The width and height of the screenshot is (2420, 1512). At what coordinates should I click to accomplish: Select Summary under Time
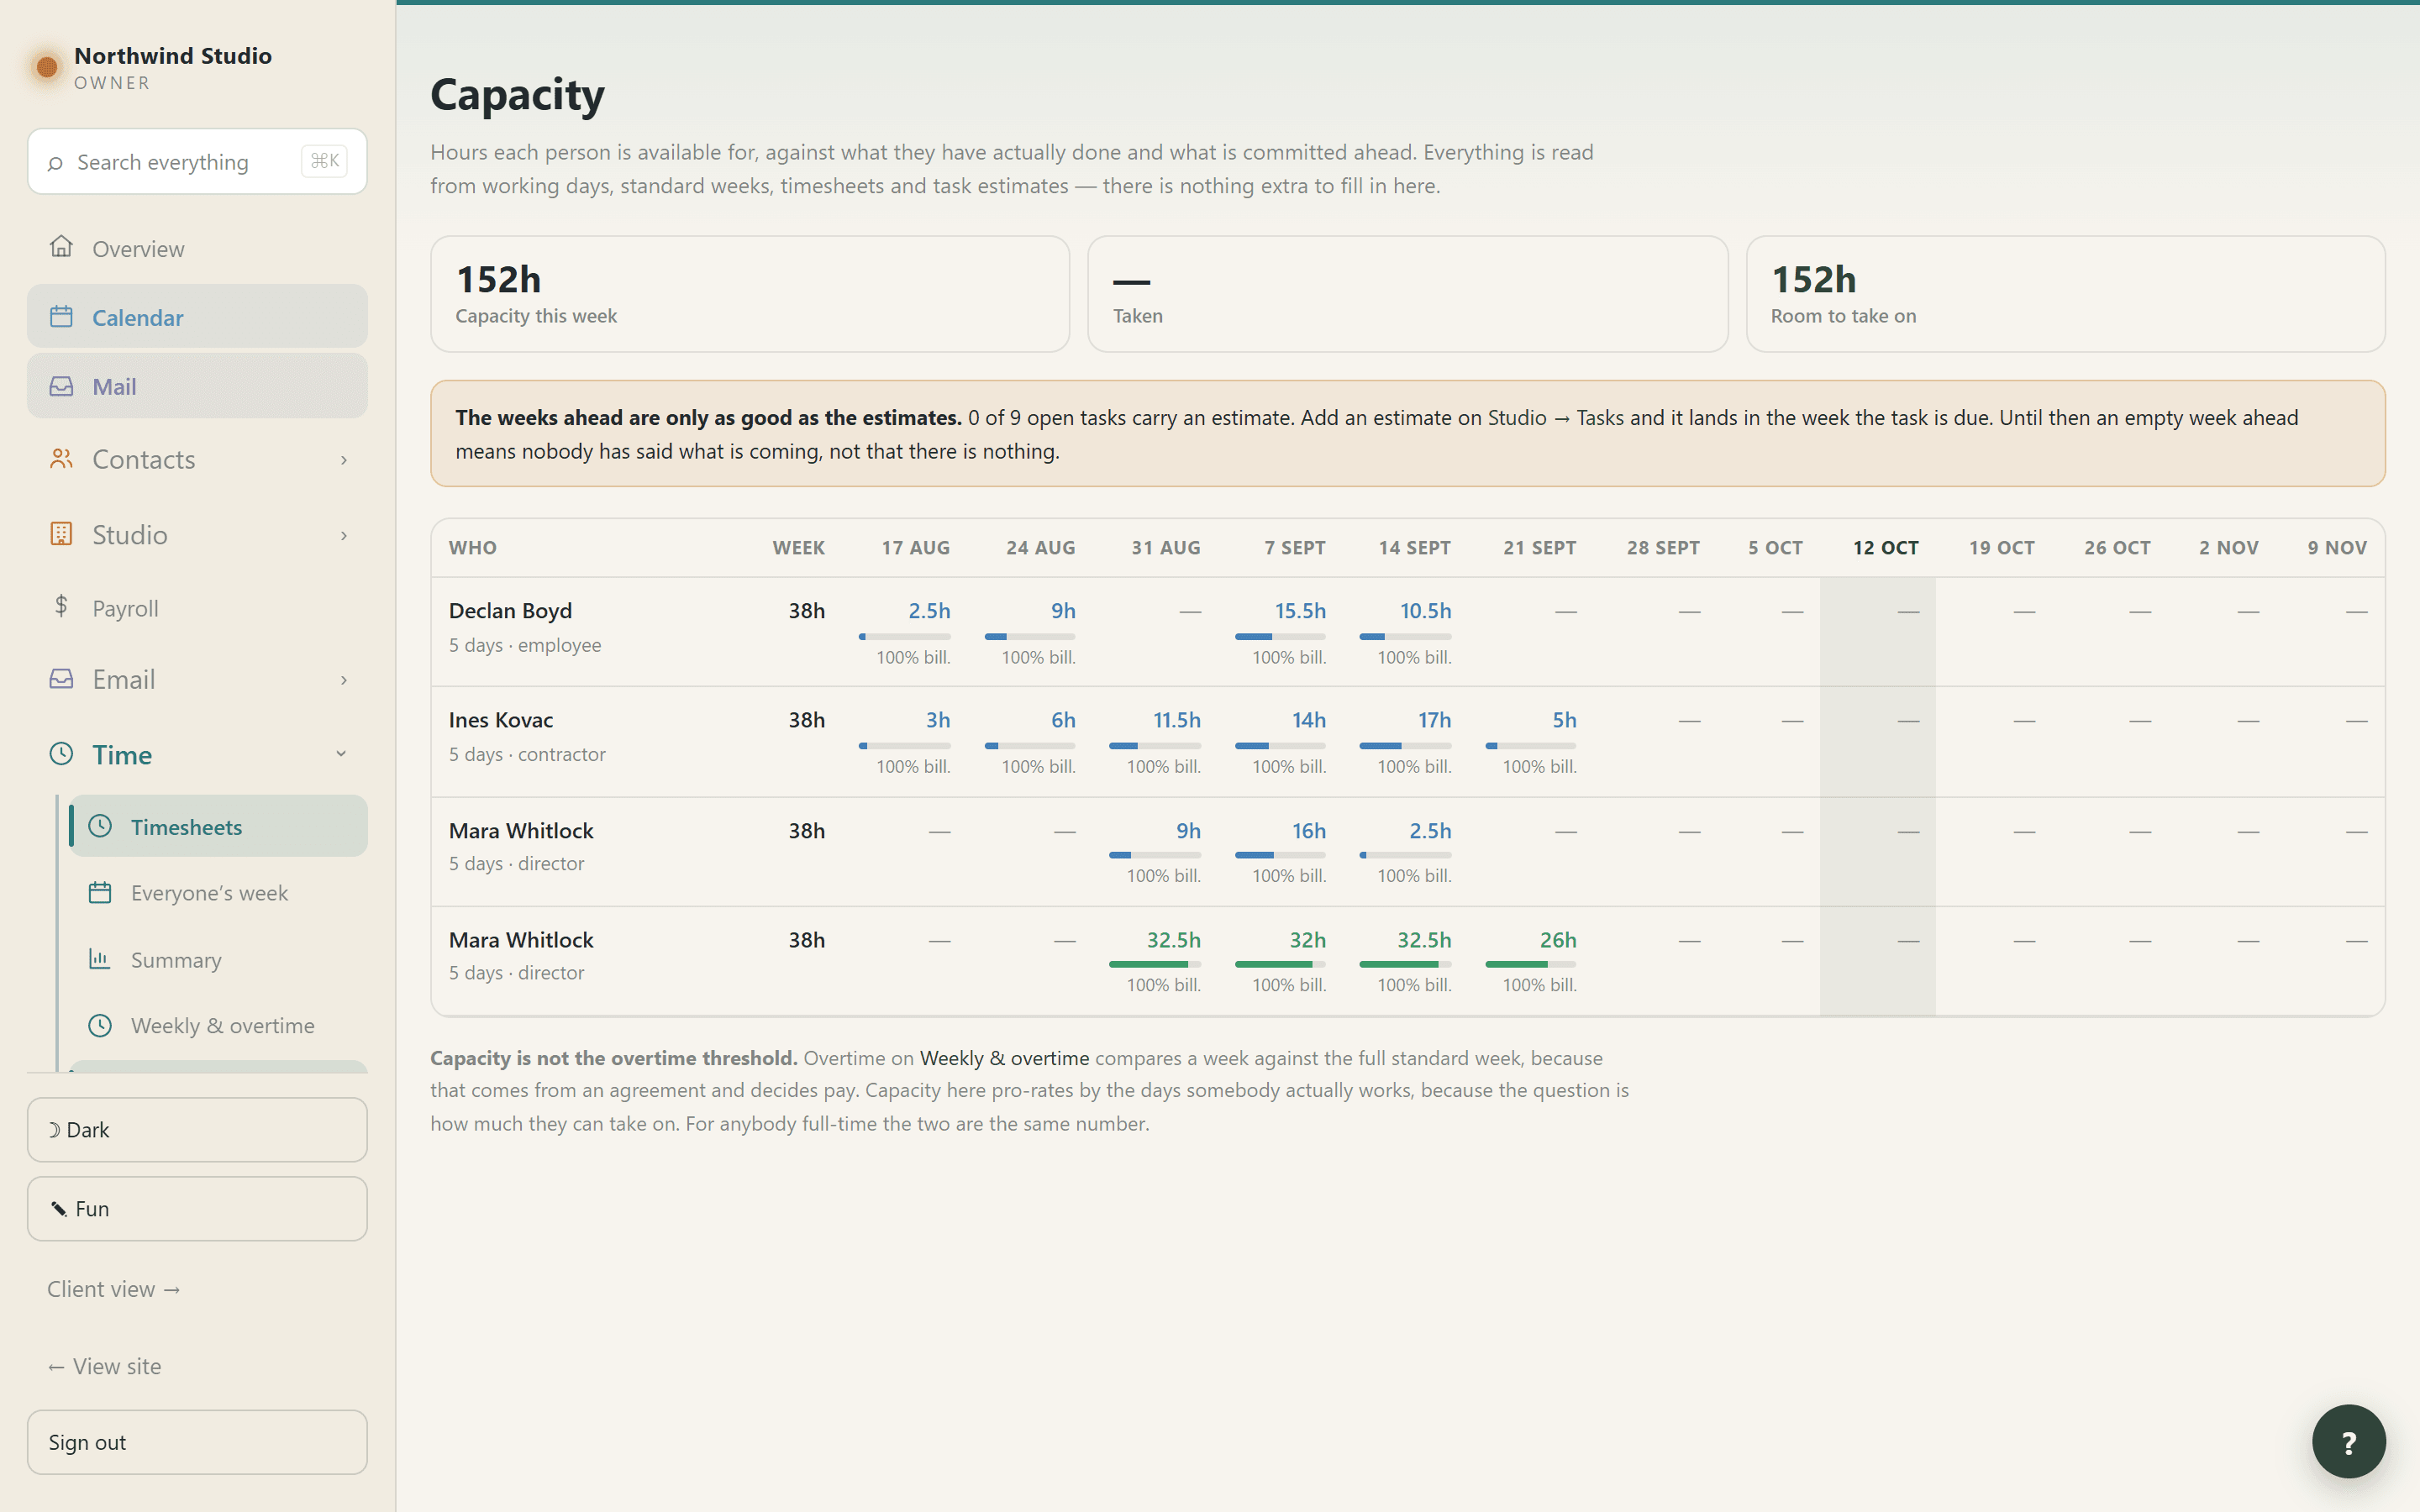pyautogui.click(x=218, y=960)
